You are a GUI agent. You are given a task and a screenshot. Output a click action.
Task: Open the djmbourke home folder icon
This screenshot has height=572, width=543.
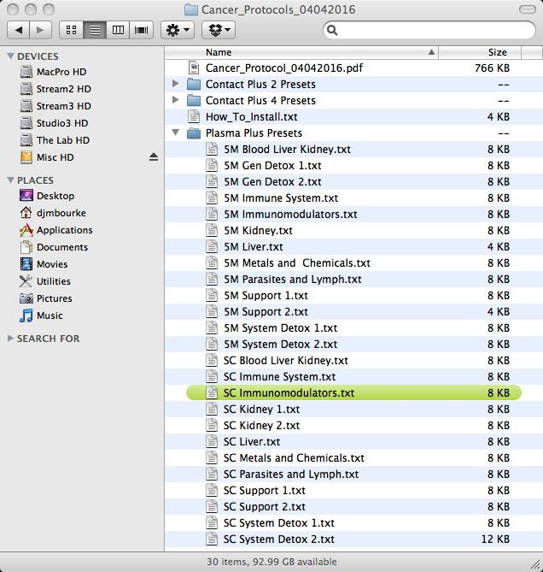click(26, 213)
